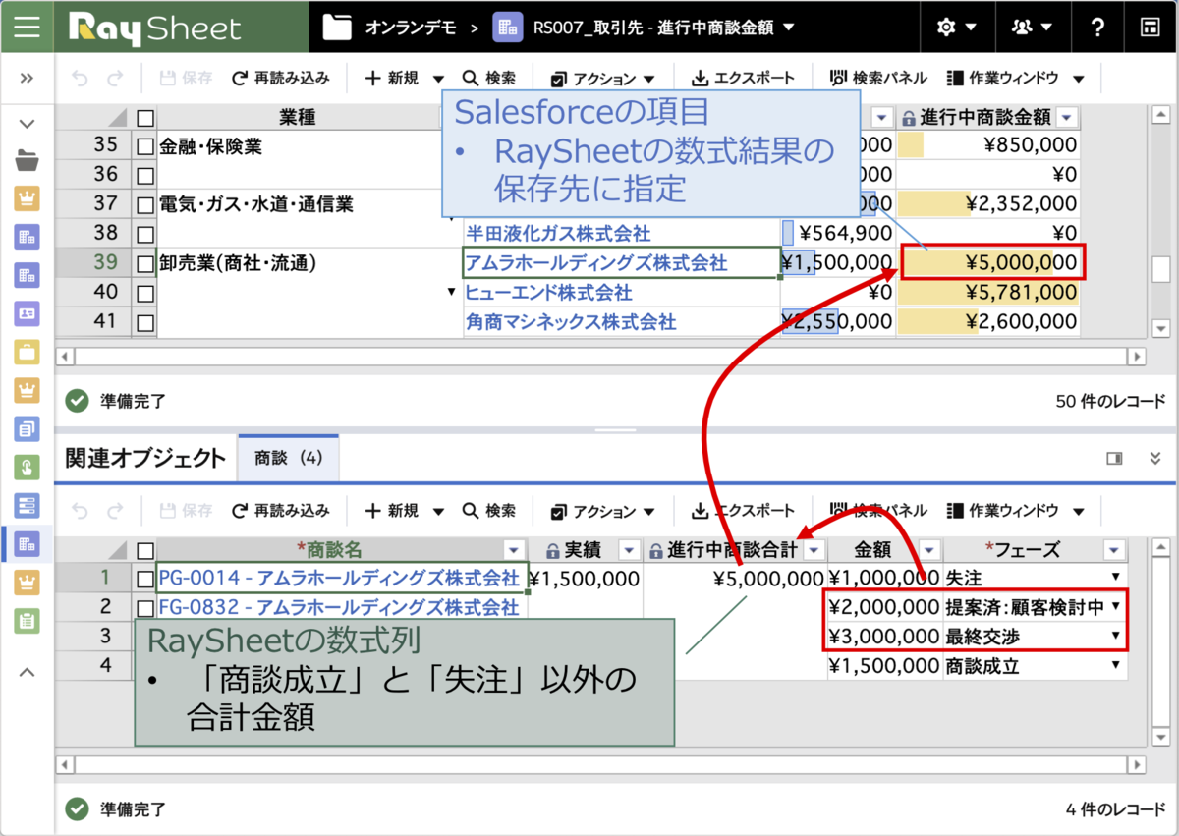Screen dimensions: 1179x836
Task: Open ヒューエンド株式会社 link
Action: coord(548,293)
